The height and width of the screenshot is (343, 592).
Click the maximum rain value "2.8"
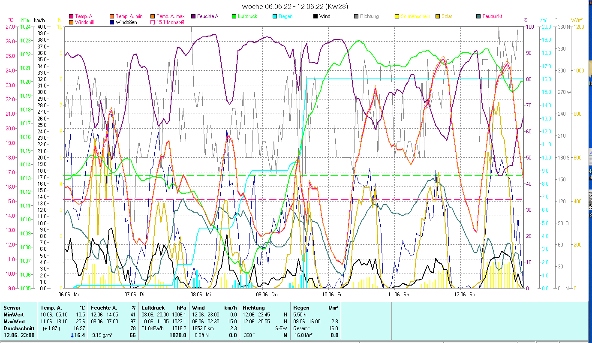click(x=334, y=322)
